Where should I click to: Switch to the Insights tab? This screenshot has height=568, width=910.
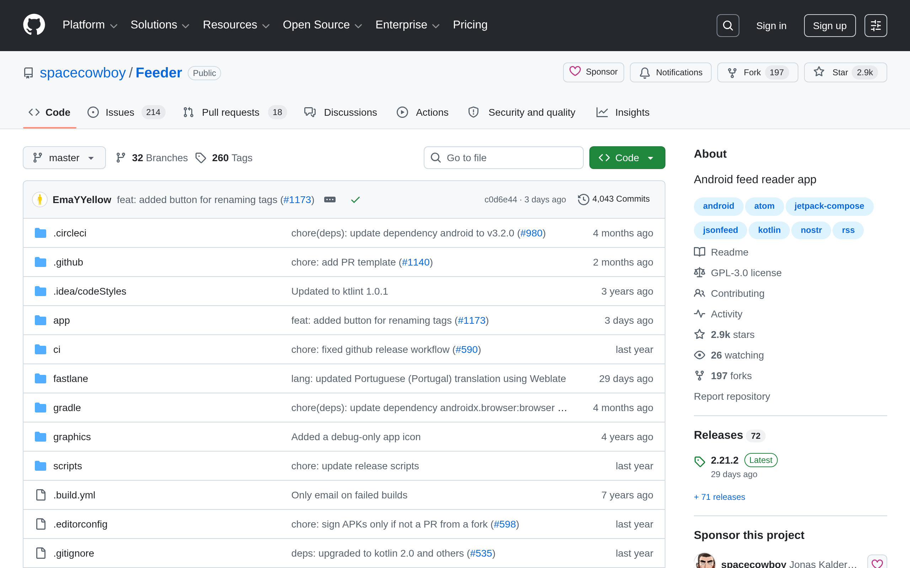623,112
